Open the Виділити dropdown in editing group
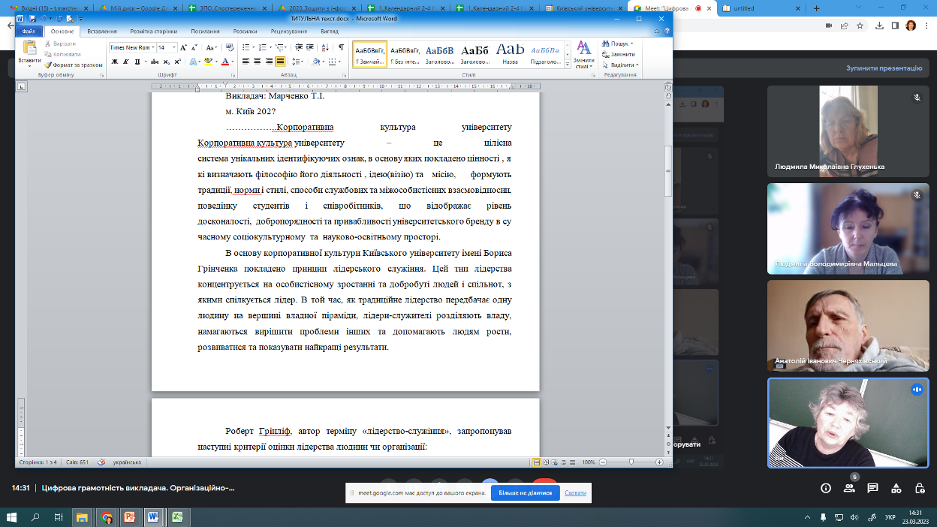The image size is (937, 527). (622, 65)
